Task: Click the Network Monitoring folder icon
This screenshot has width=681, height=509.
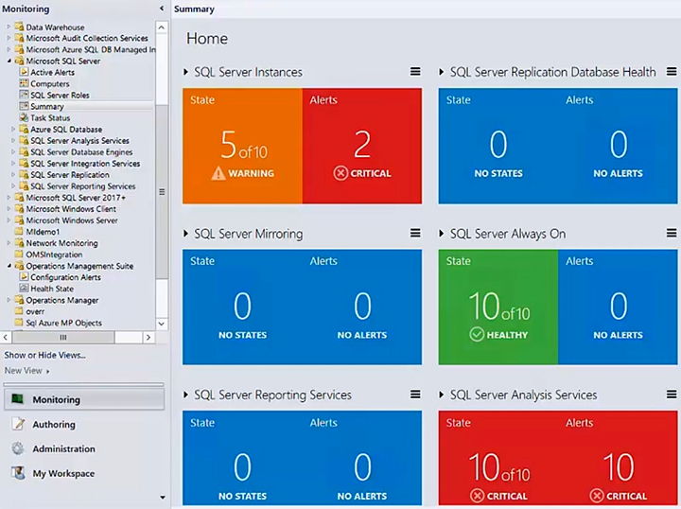Action: point(19,243)
